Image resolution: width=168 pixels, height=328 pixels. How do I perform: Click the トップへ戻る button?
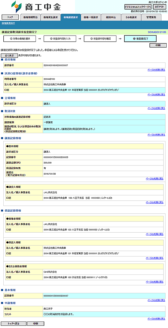coord(14,324)
